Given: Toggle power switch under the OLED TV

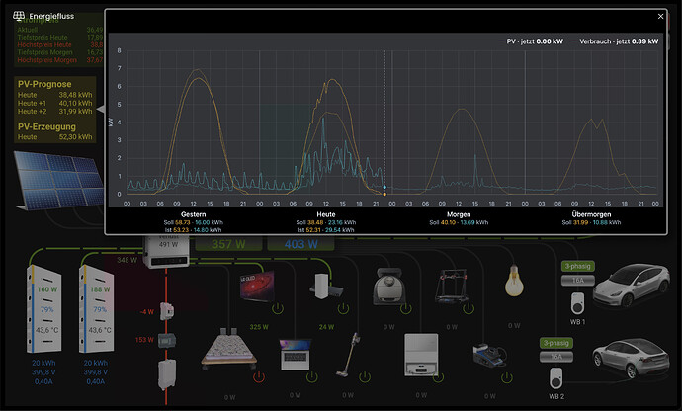Looking at the screenshot, I should (x=278, y=309).
